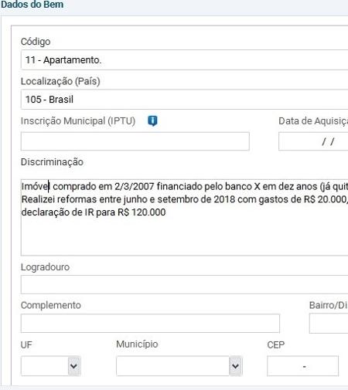
Task: Click the Bairro/Distrito input field
Action: click(329, 323)
